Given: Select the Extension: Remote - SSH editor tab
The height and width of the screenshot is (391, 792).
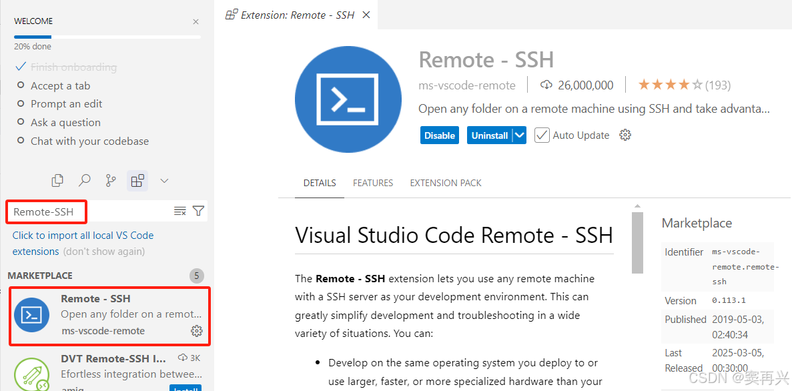Looking at the screenshot, I should coord(296,15).
